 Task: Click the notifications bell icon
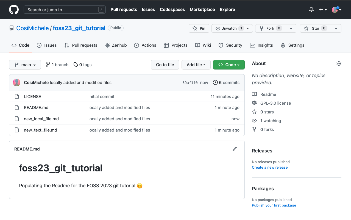point(311,10)
